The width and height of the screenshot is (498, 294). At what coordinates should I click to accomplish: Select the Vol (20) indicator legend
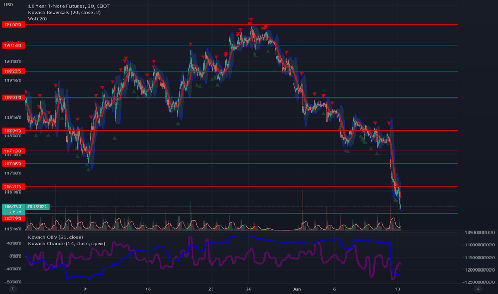click(37, 19)
